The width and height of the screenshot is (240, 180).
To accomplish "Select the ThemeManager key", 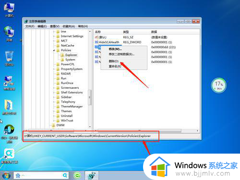I will pyautogui.click(x=72, y=107).
